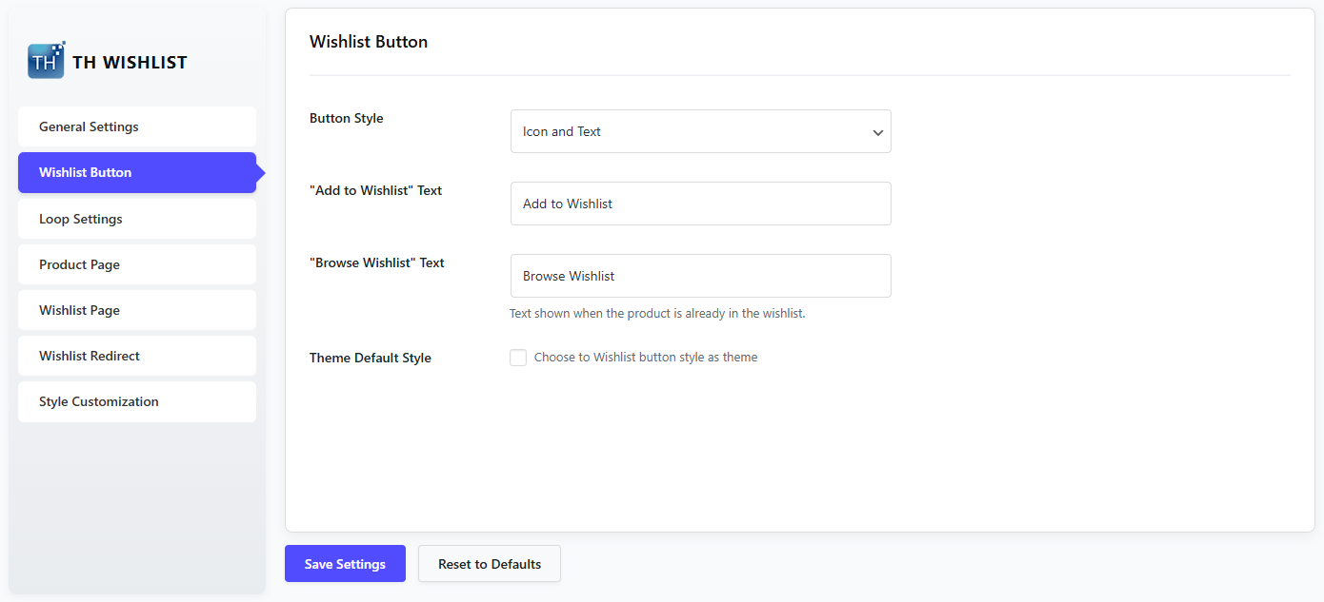Viewport: 1324px width, 602px height.
Task: Select the Wishlist Button sidebar tab
Action: [136, 172]
